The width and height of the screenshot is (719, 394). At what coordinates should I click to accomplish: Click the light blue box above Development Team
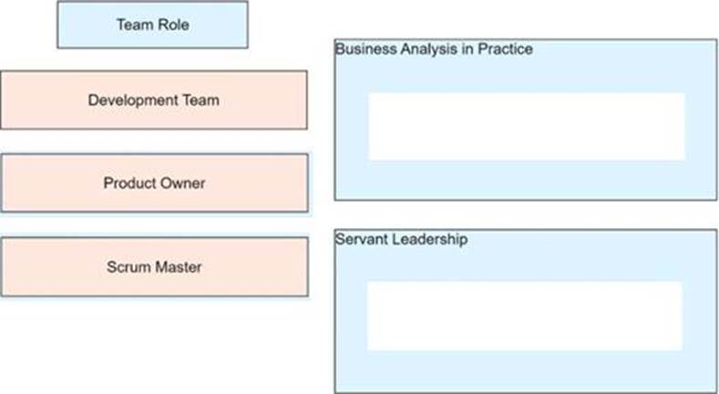pos(152,25)
